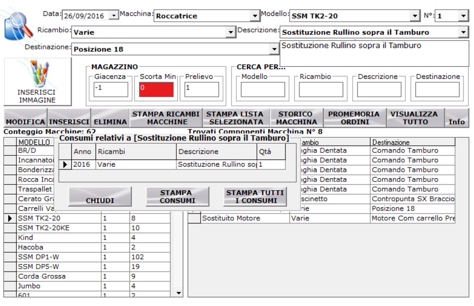Click the Cerca per Ricambio search field
The height and width of the screenshot is (306, 474).
pyautogui.click(x=321, y=90)
